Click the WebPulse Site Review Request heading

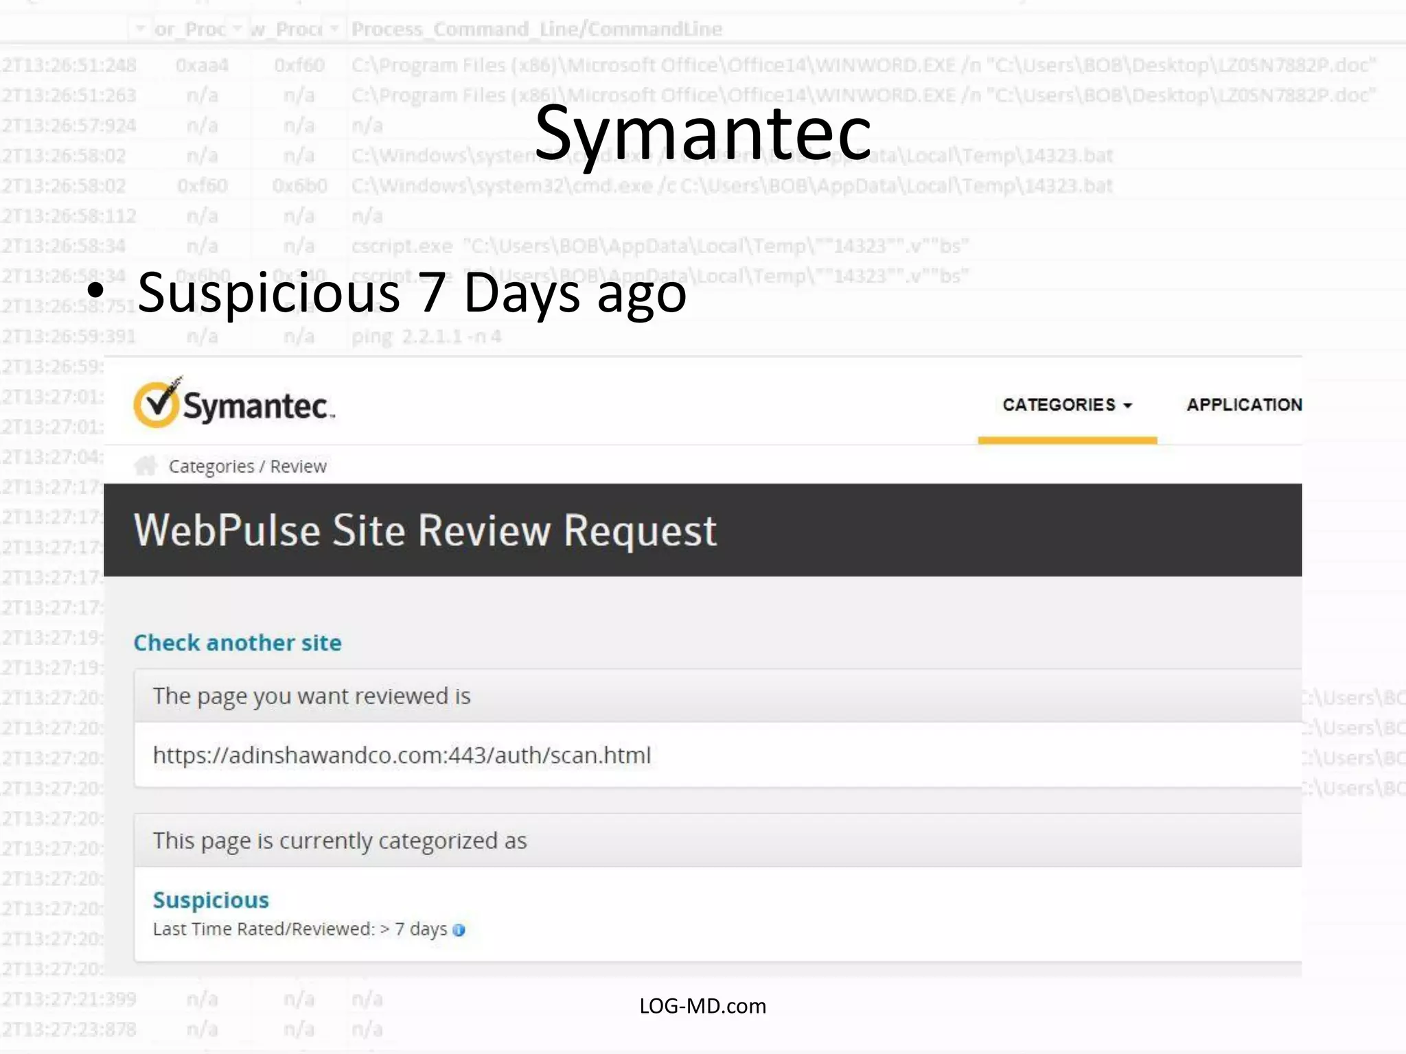(x=425, y=530)
